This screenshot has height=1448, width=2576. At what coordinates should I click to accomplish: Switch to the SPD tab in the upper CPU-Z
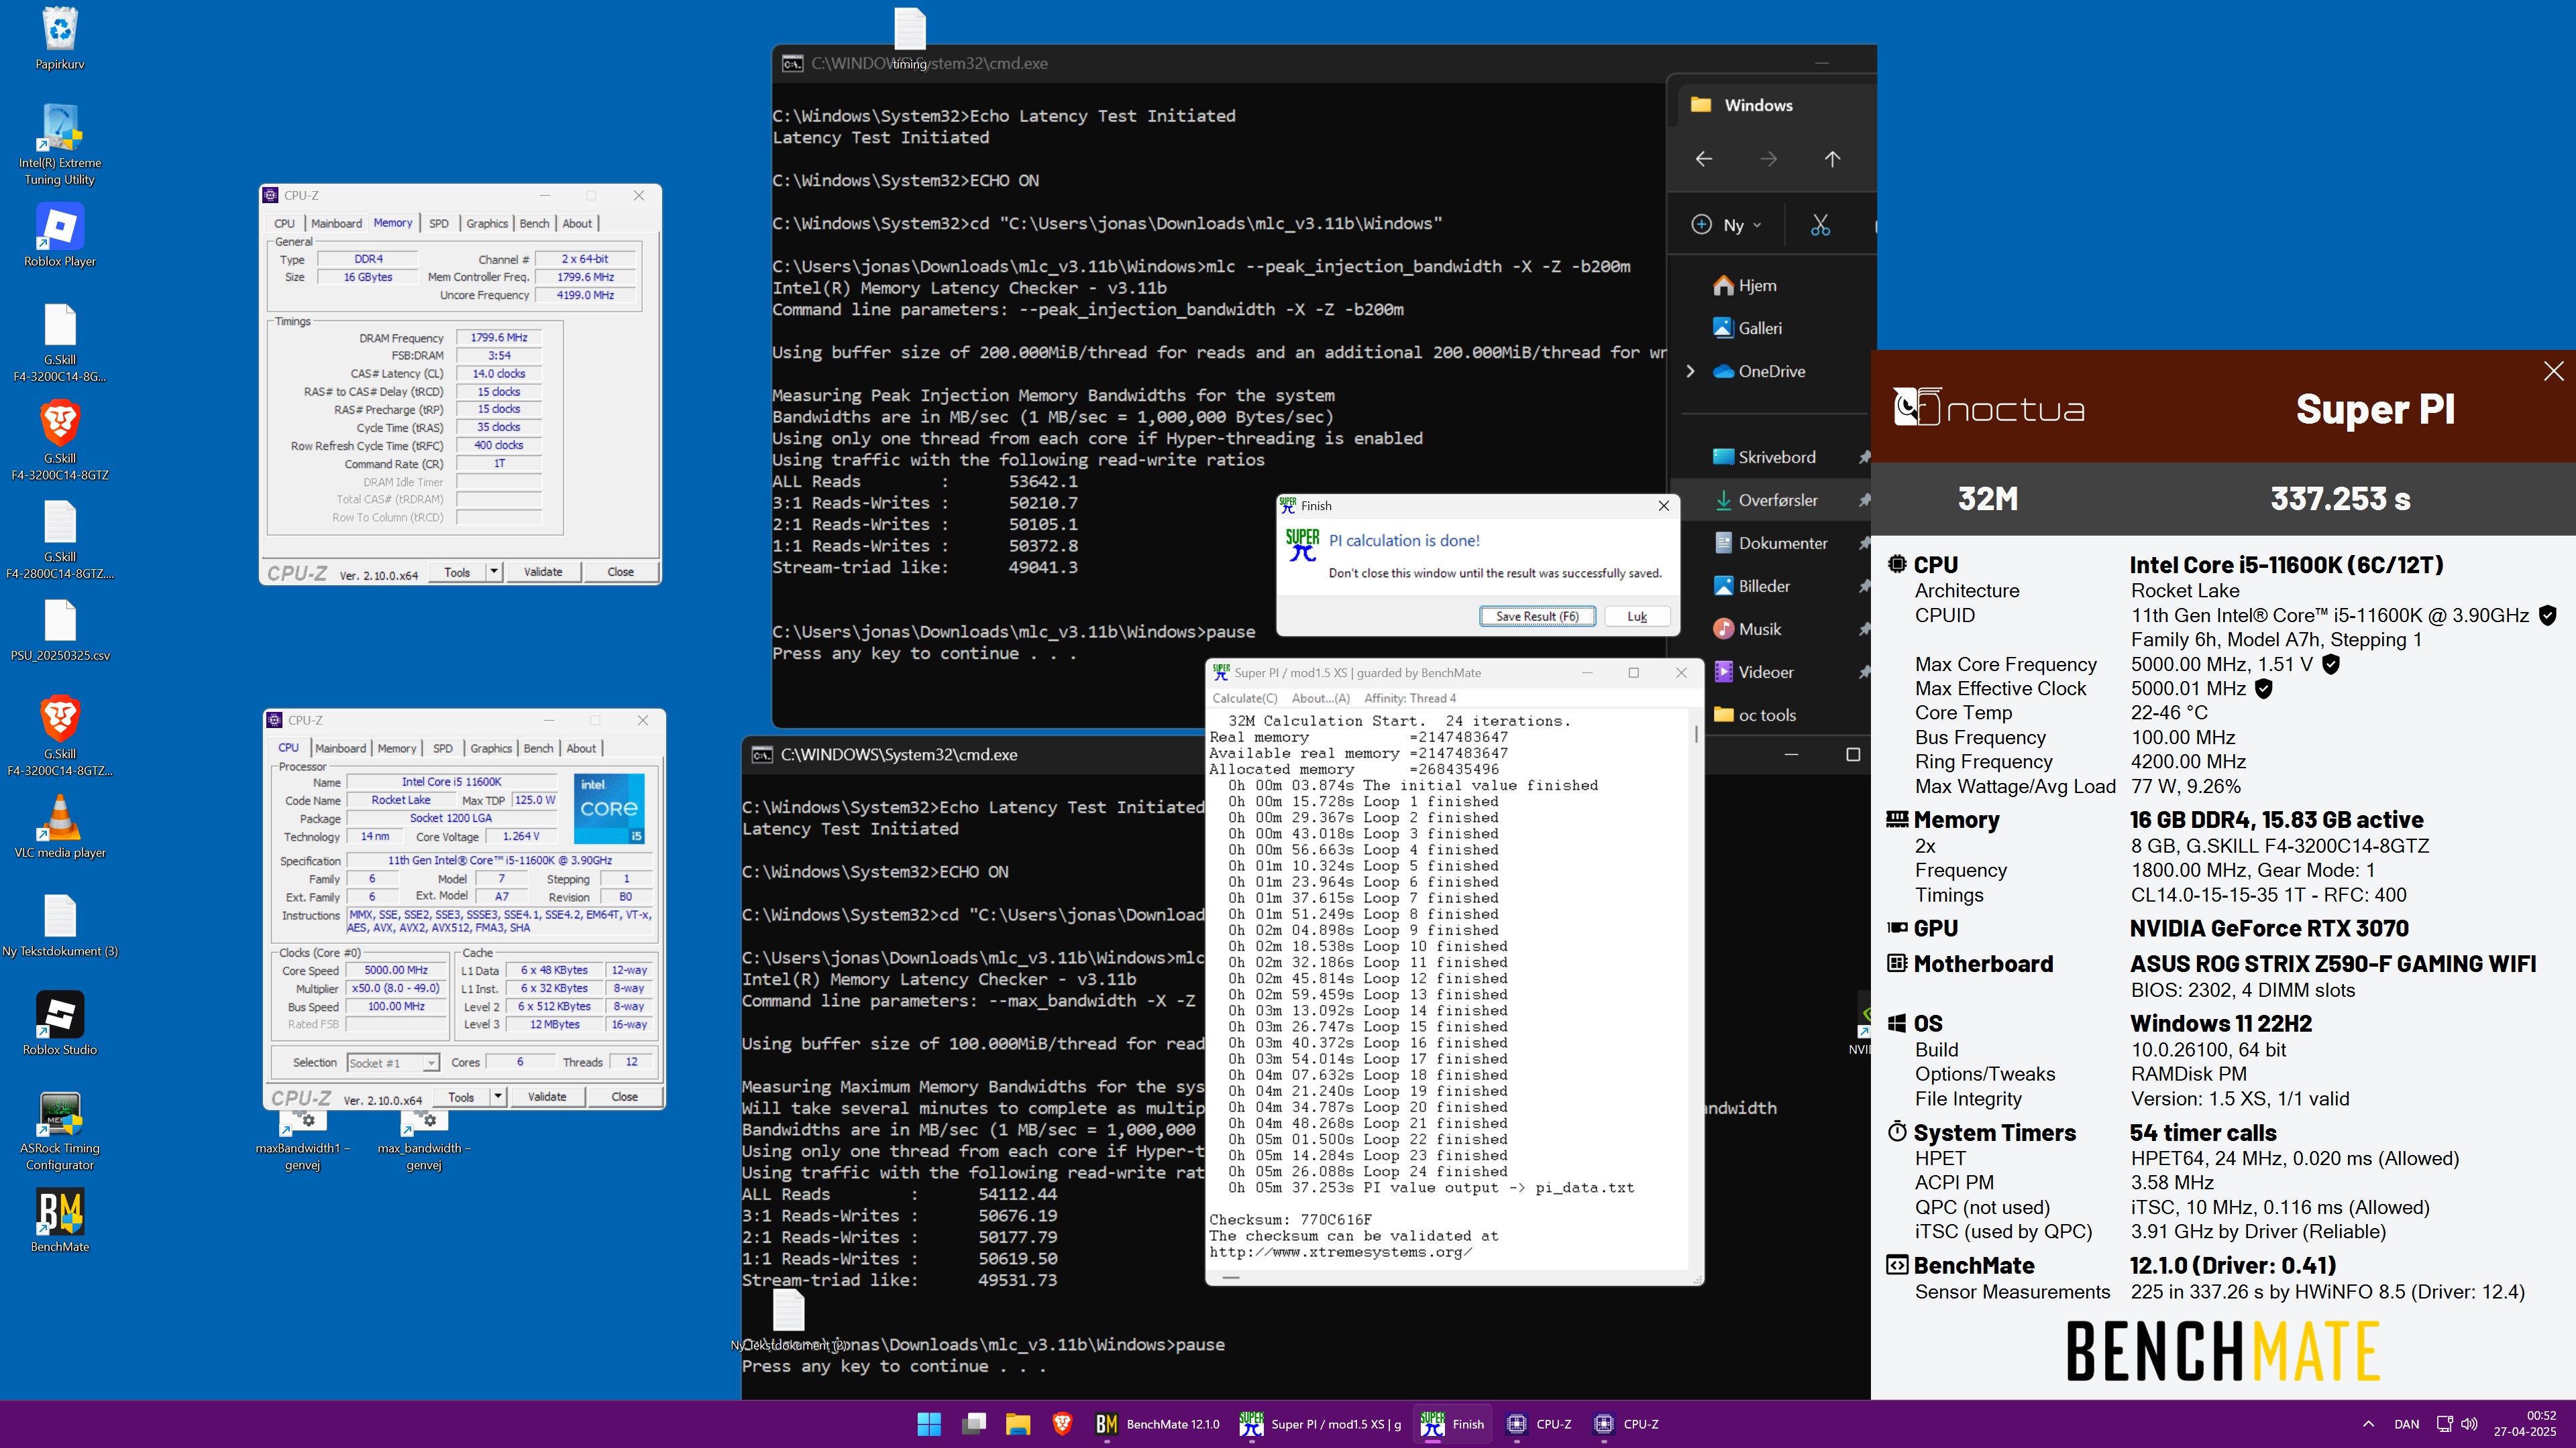[x=439, y=224]
